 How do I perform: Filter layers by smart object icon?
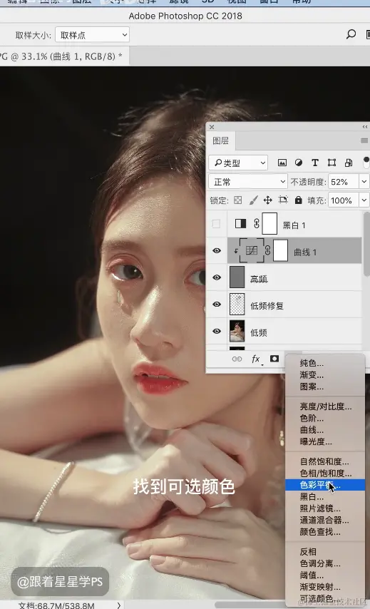tap(349, 163)
